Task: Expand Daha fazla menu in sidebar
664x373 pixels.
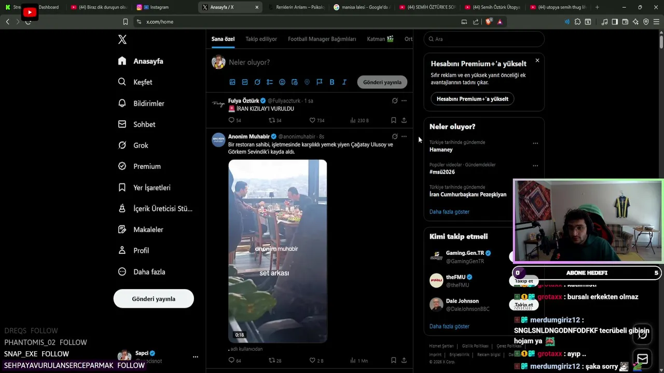Action: pos(142,271)
